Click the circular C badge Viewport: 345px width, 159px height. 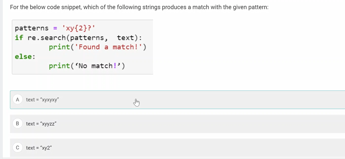[17, 148]
